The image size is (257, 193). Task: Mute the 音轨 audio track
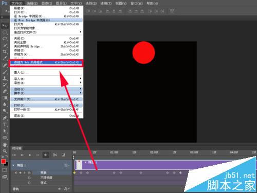(60, 189)
